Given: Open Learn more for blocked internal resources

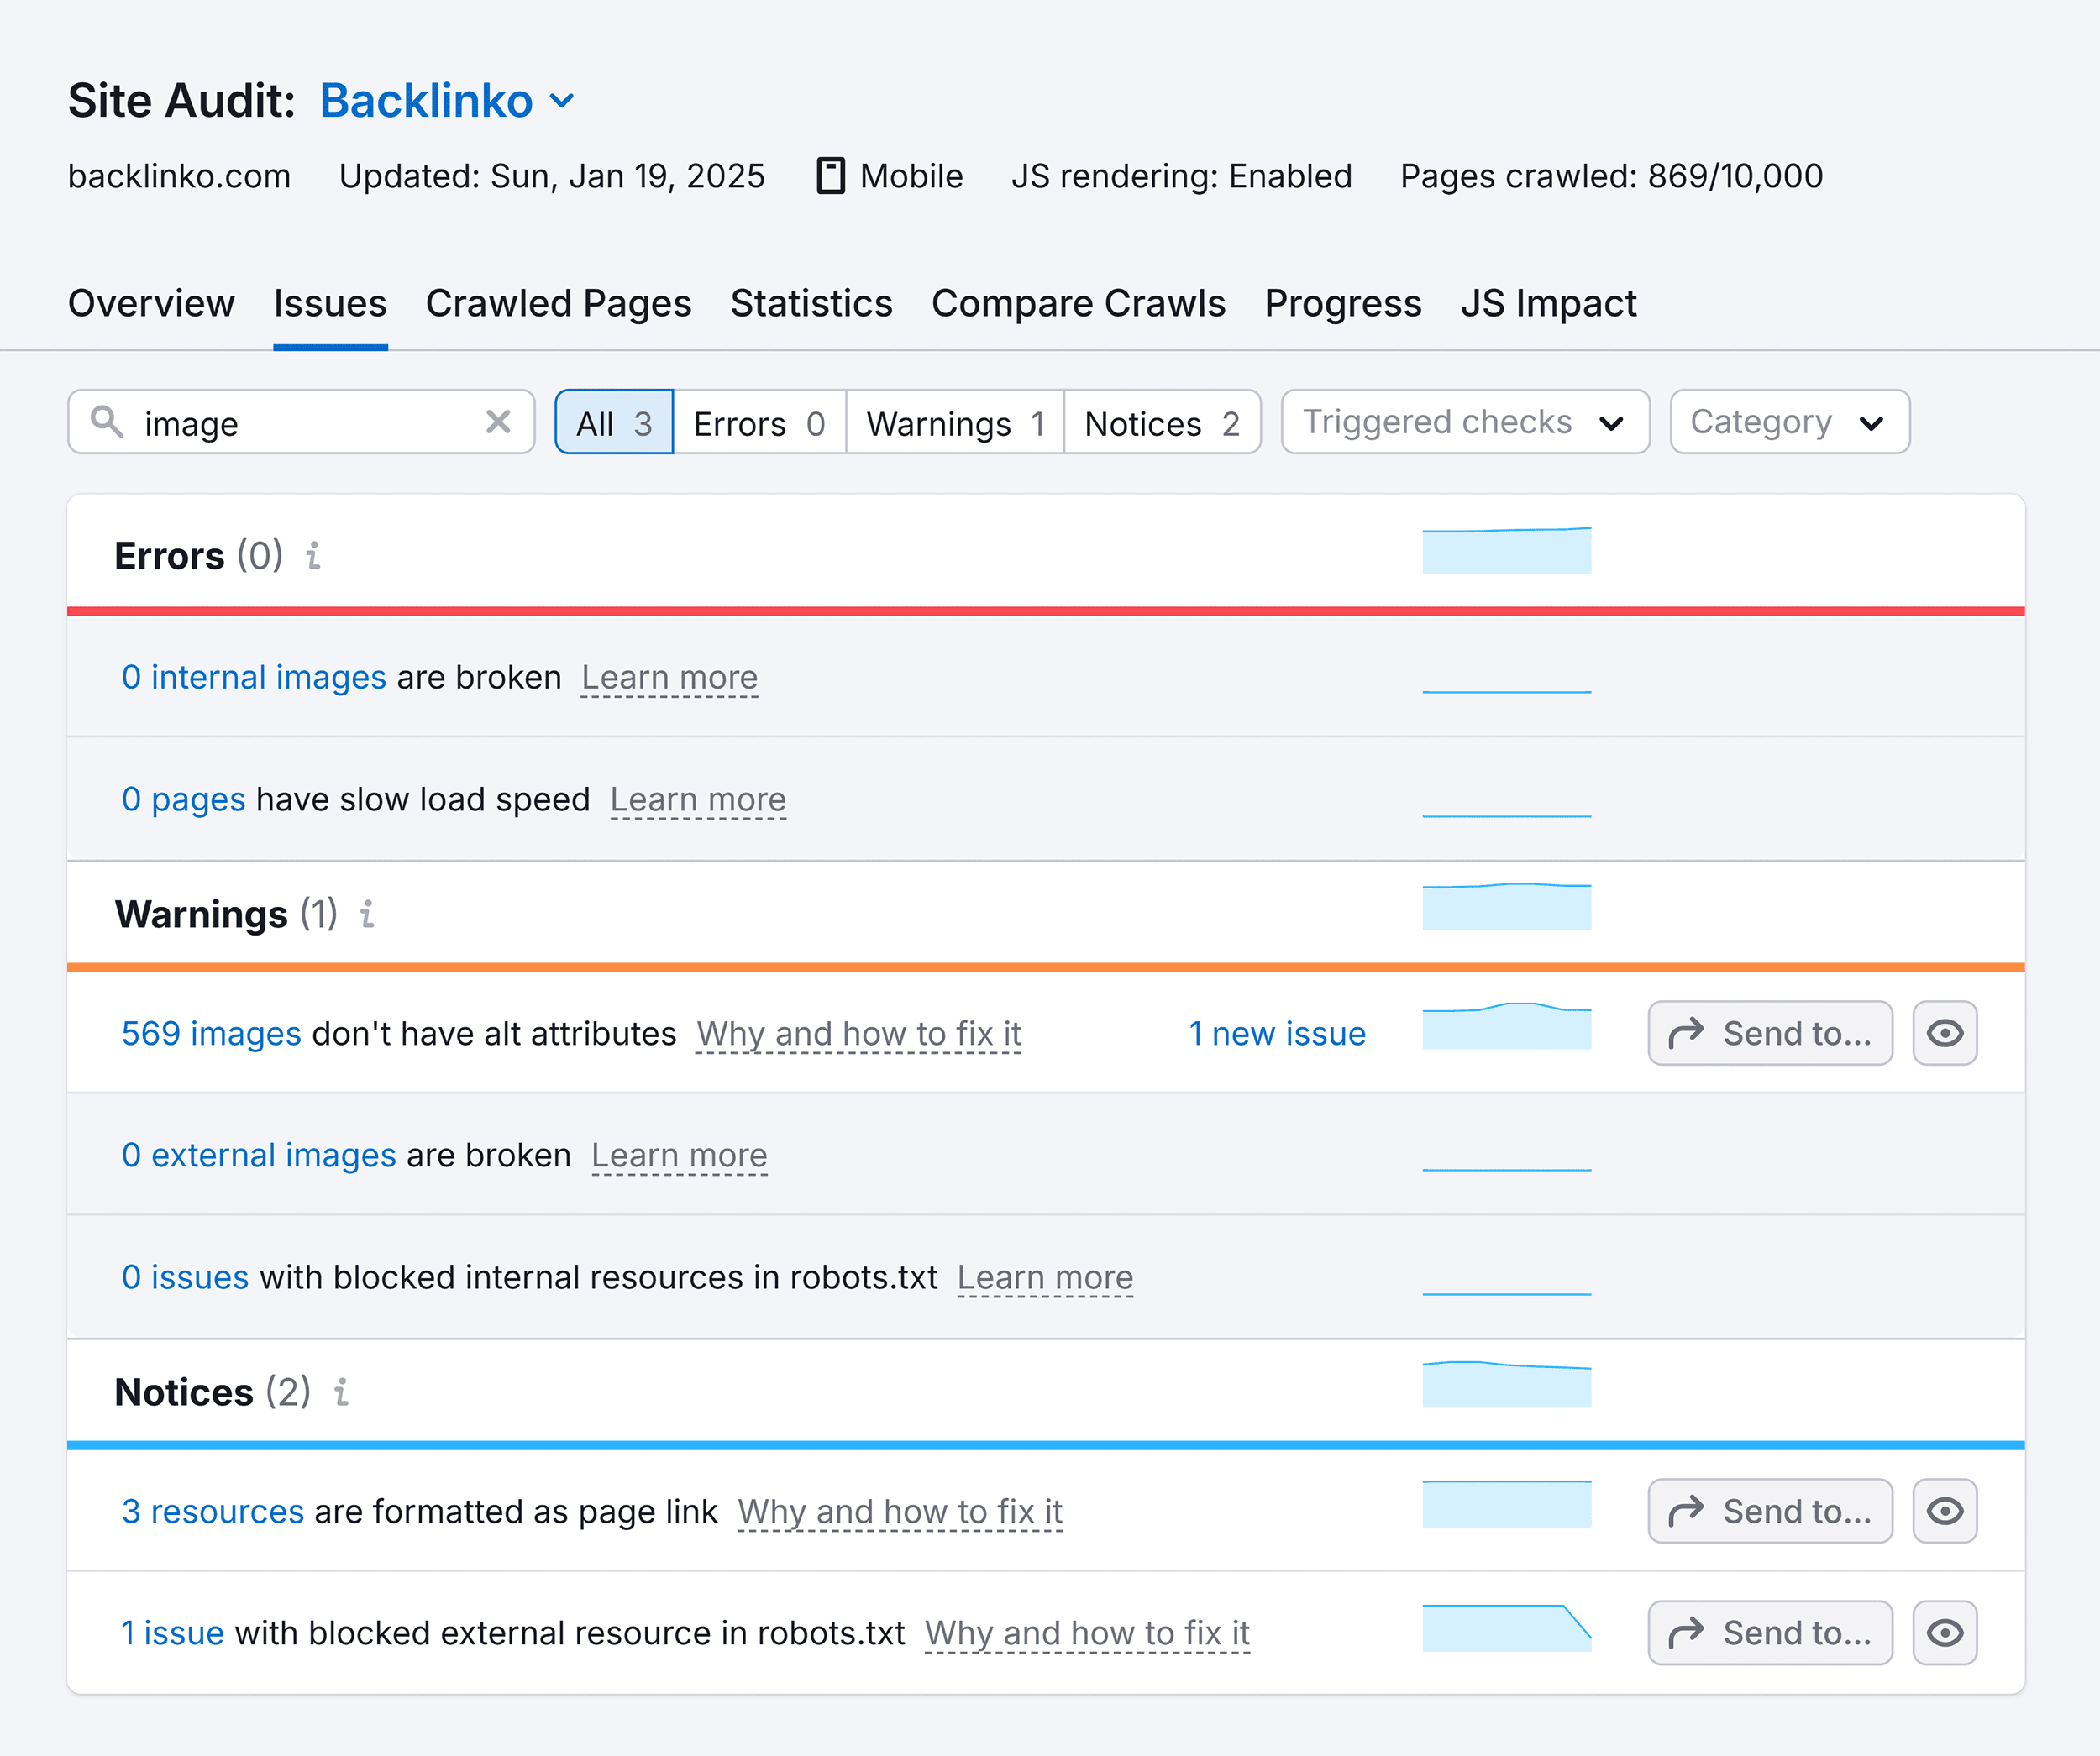Looking at the screenshot, I should pos(1045,1277).
